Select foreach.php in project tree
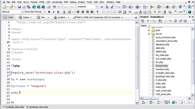The height and width of the screenshot is (109, 195). [162, 66]
